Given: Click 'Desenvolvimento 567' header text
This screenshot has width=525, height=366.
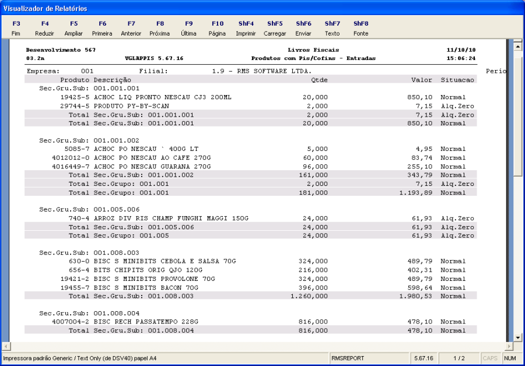Looking at the screenshot, I should [61, 50].
